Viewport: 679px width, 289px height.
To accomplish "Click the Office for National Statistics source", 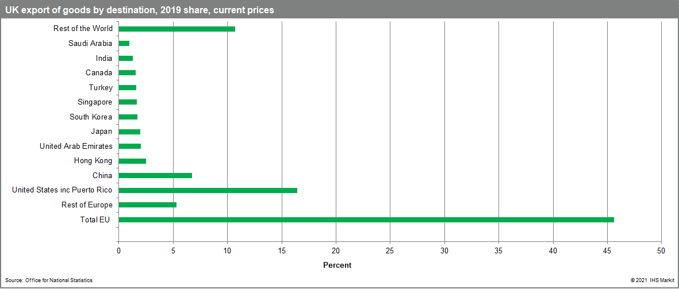I will point(49,280).
